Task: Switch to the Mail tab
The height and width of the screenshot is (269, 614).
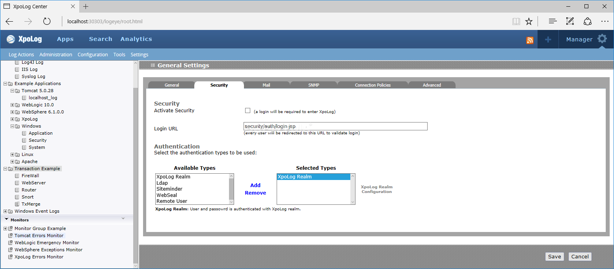Action: 266,85
